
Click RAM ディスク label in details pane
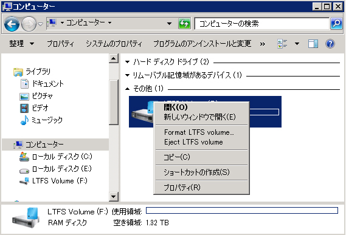[67, 223]
